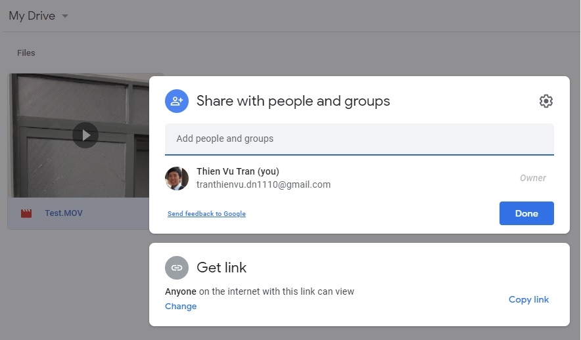Click 'Anyone on the internet' description text
The height and width of the screenshot is (340, 581).
click(260, 291)
